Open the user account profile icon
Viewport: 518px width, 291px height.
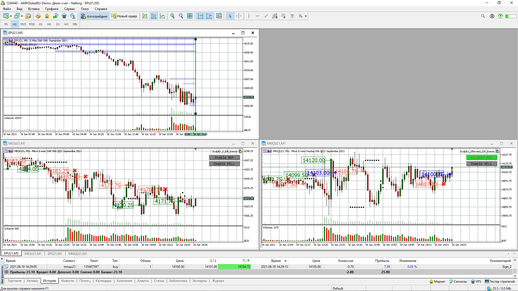(492, 16)
